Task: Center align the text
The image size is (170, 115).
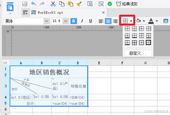Action: tap(108, 21)
